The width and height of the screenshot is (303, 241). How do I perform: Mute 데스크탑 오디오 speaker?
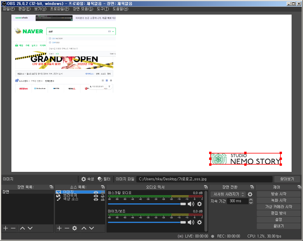point(191,204)
